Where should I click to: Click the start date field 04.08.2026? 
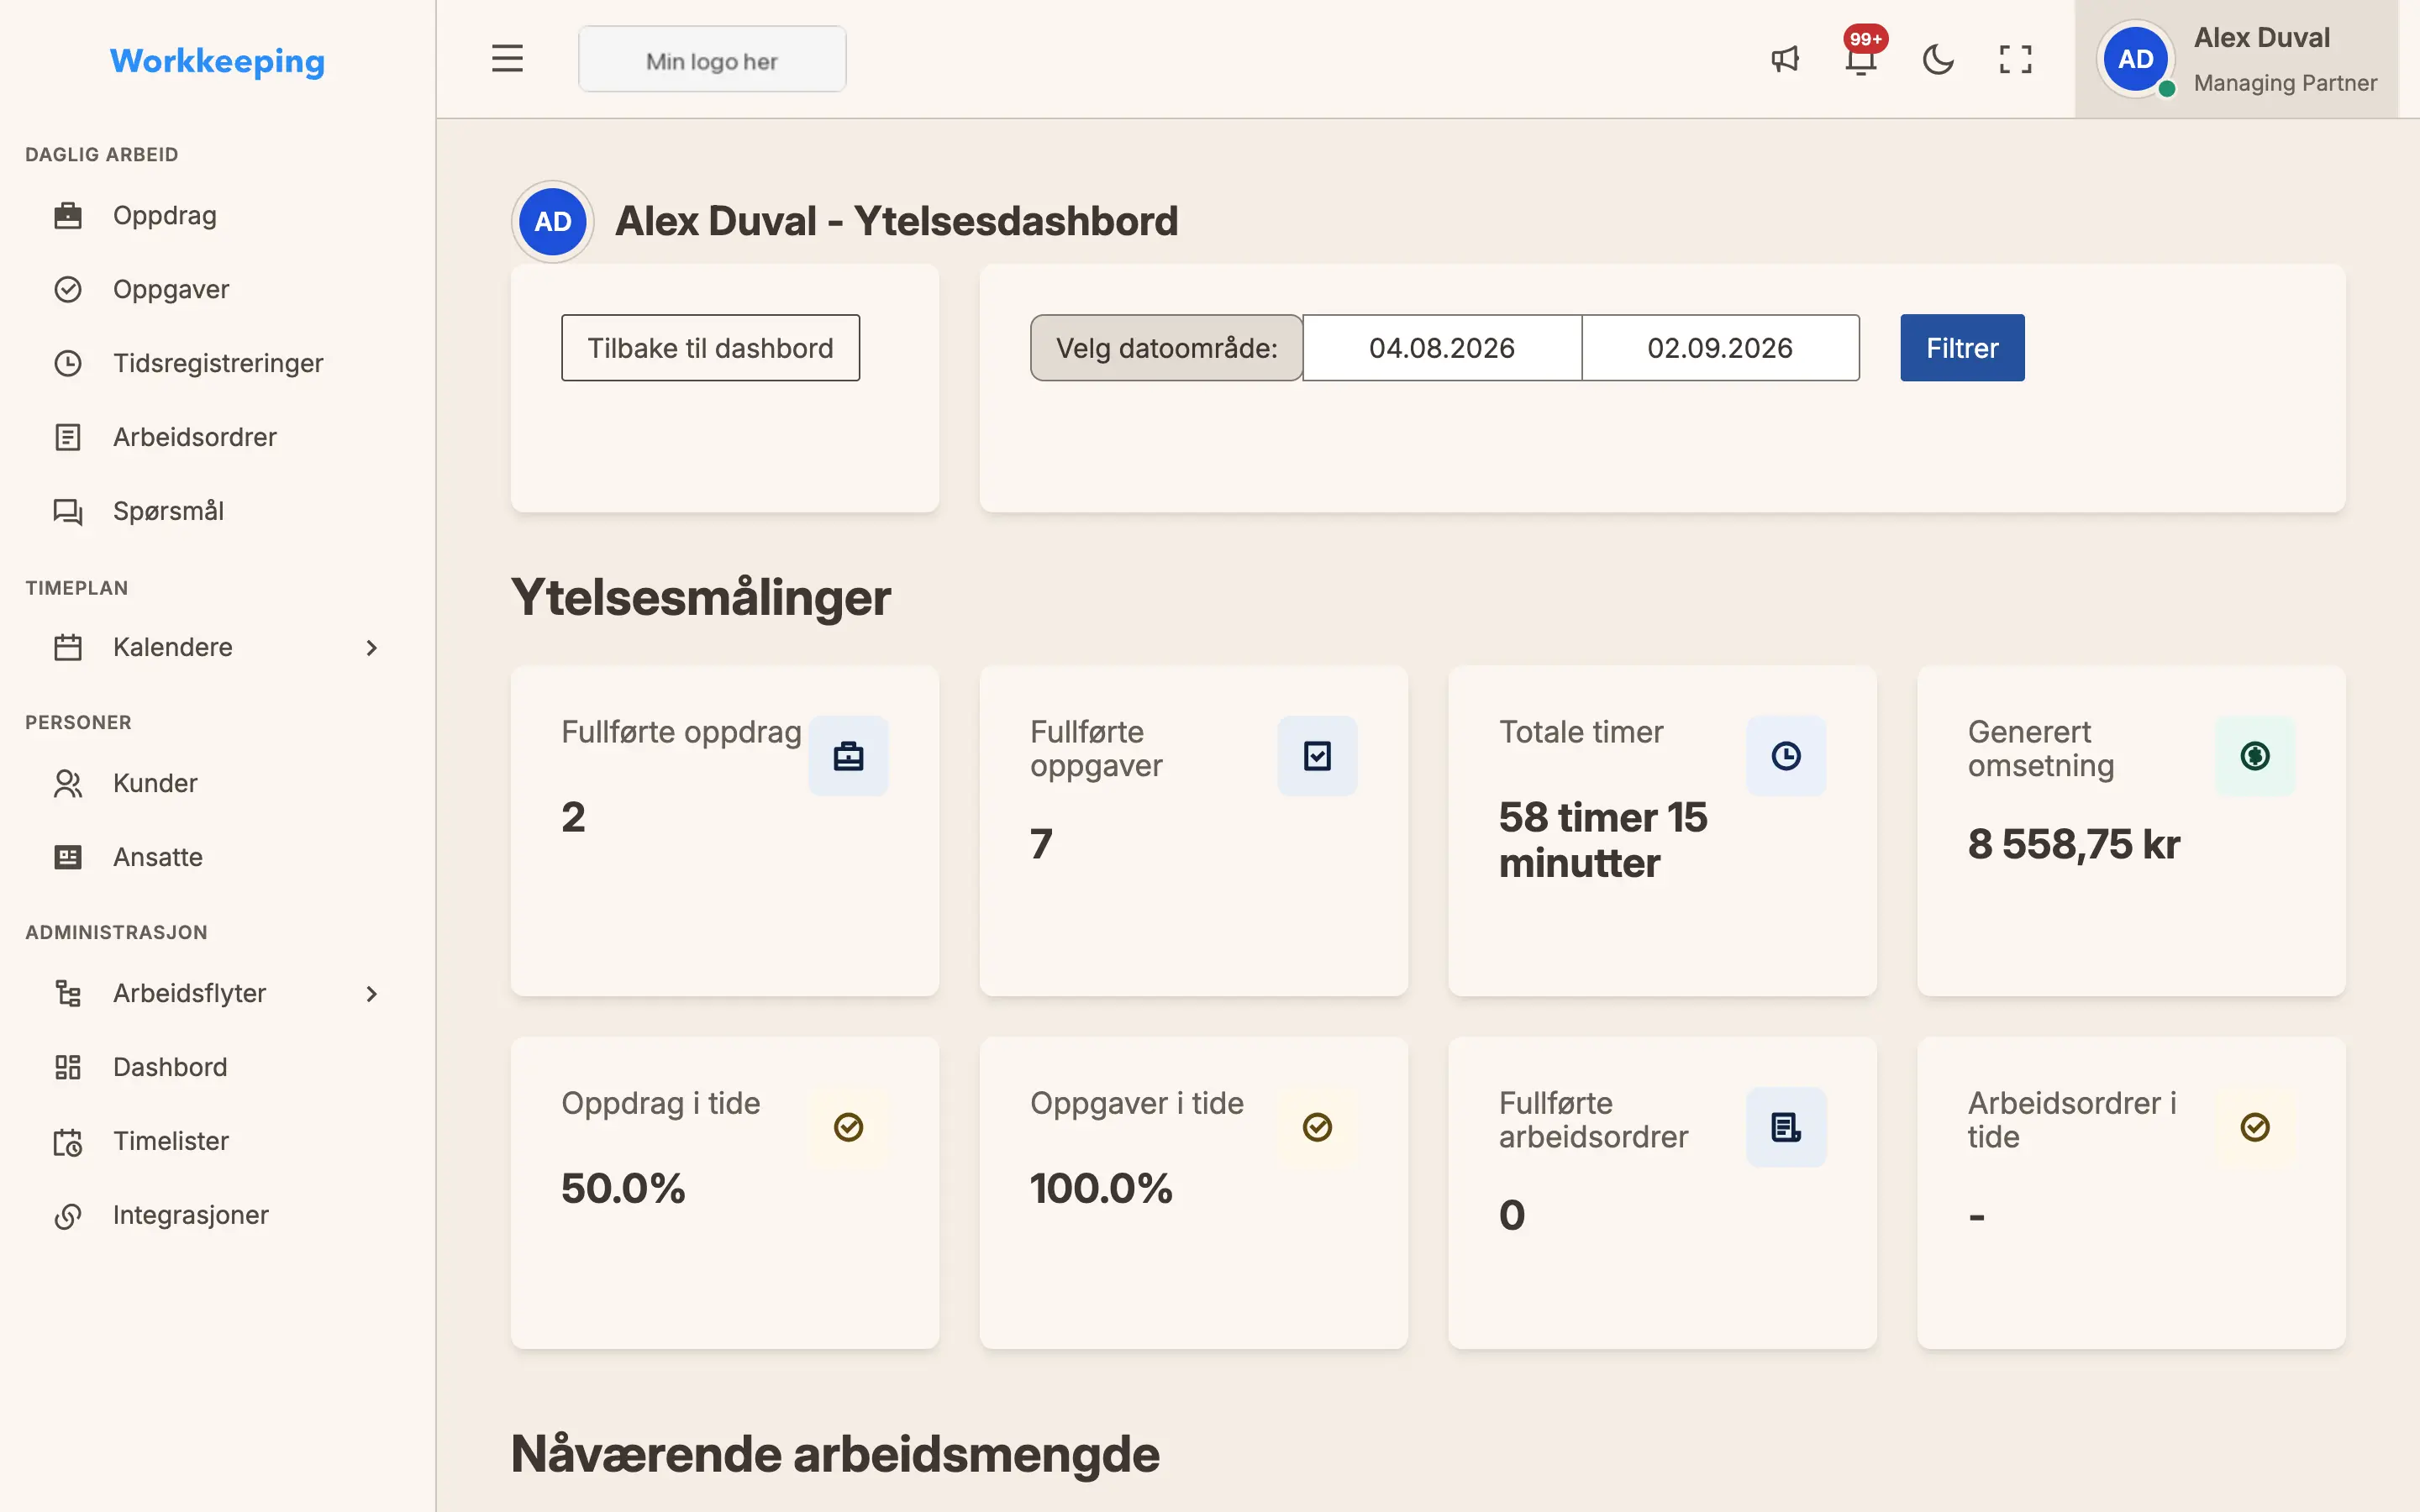pyautogui.click(x=1442, y=348)
